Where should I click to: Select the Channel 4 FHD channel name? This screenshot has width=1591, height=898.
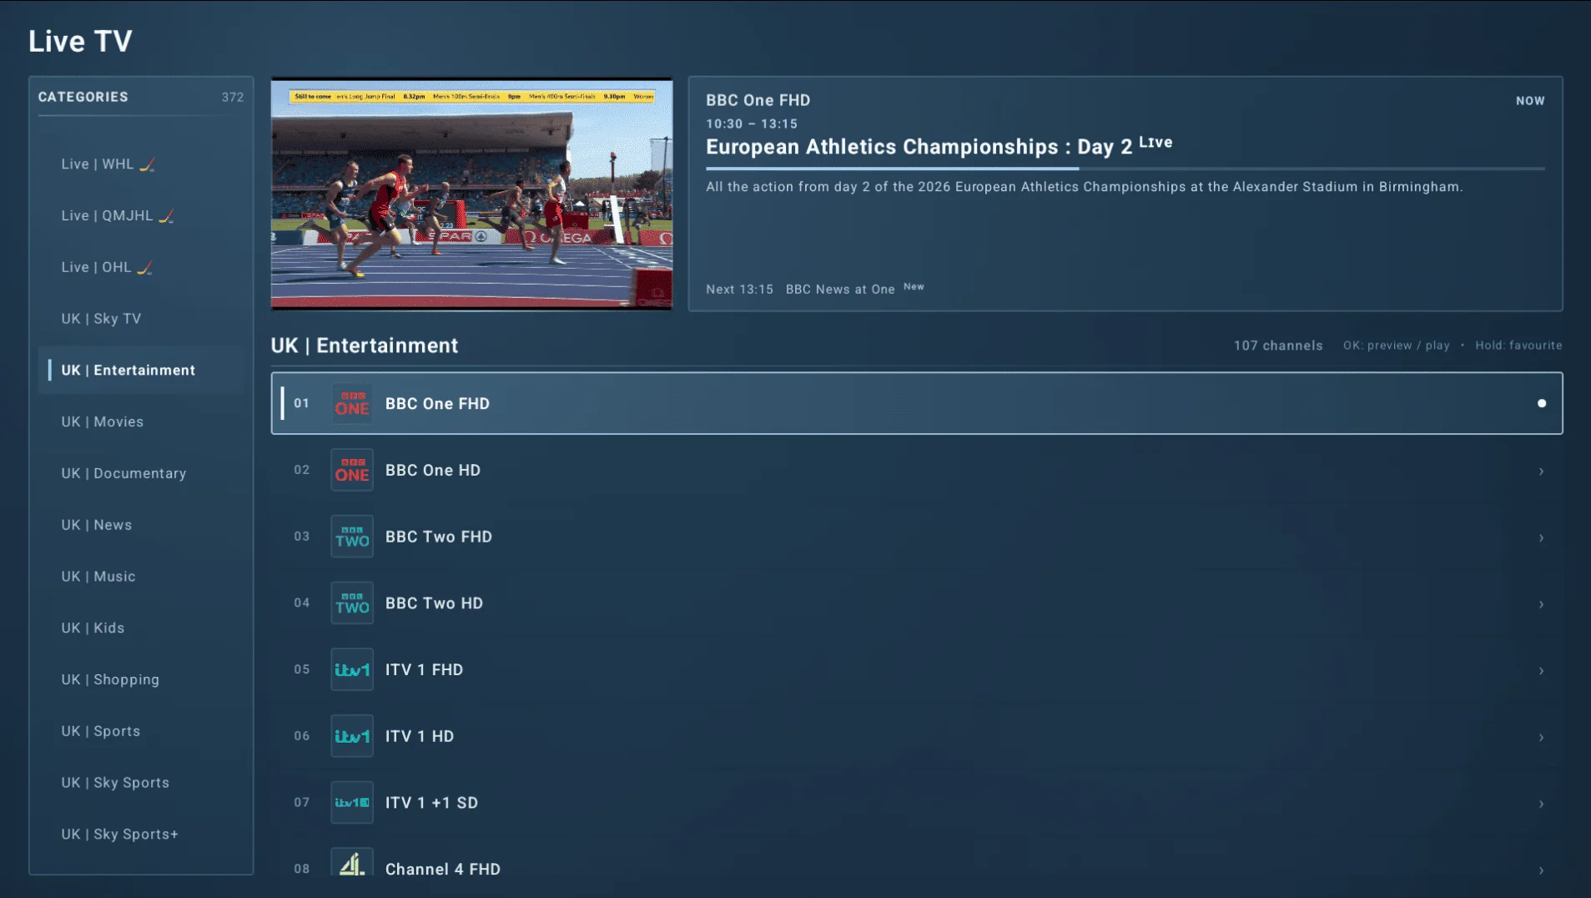coord(442,870)
